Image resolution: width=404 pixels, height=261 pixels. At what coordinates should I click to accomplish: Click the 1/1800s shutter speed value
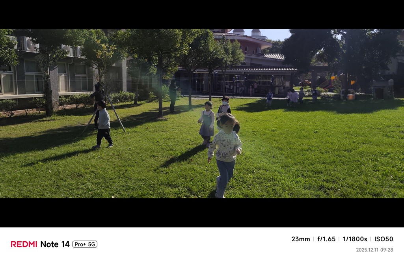[355, 239]
